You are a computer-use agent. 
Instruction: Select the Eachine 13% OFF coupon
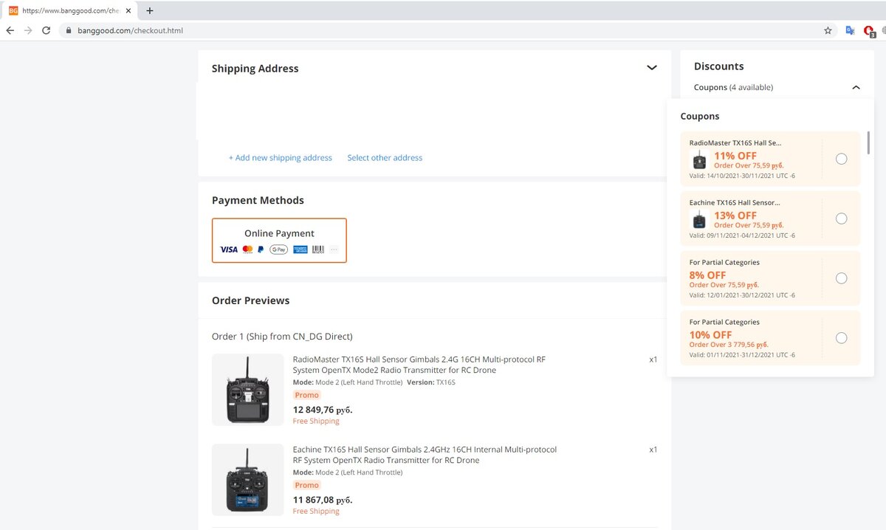point(841,218)
